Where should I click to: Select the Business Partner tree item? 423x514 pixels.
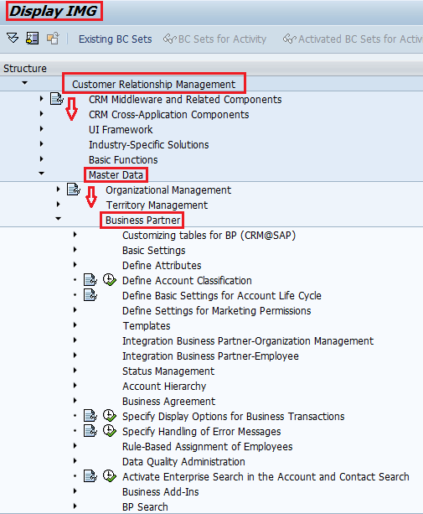tap(142, 220)
